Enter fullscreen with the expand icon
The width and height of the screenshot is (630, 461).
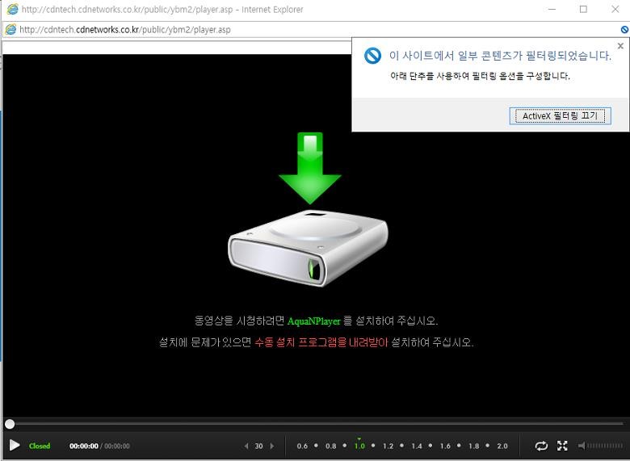[x=562, y=446]
